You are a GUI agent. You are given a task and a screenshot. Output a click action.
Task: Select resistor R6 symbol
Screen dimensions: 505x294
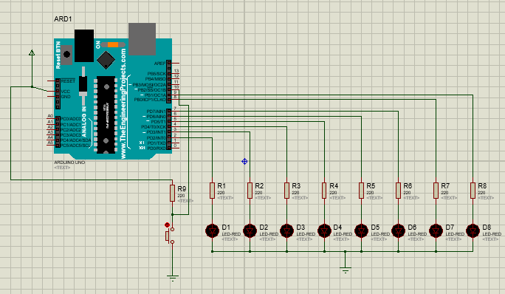(399, 191)
